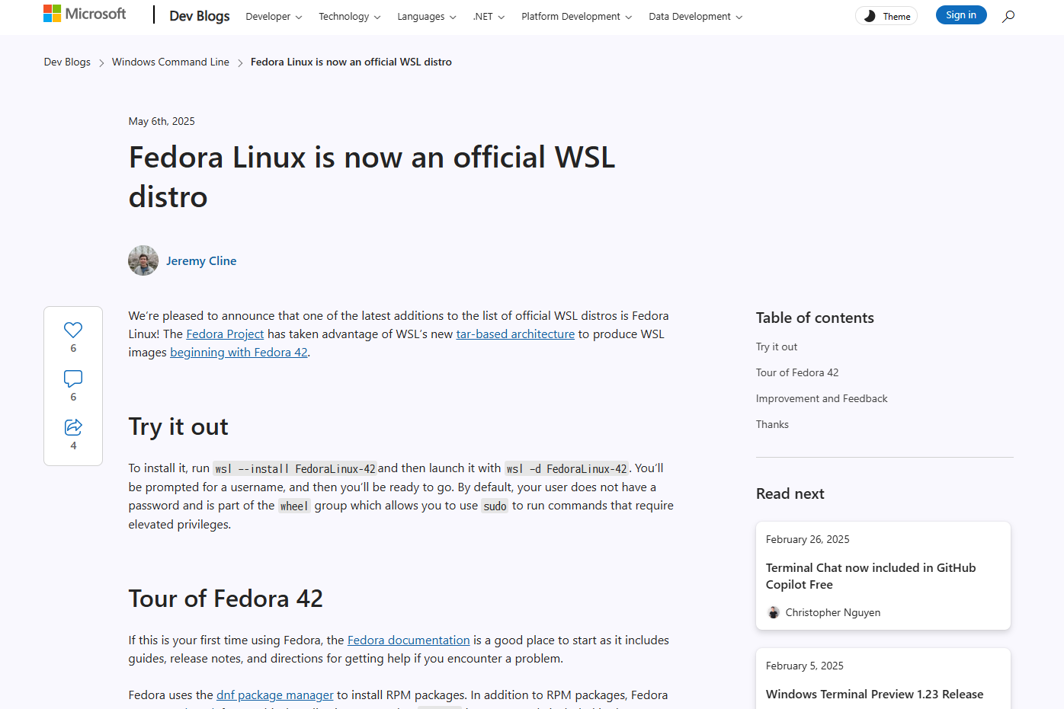Open Platform Development menu
Screen dimensions: 1064x709
576,17
